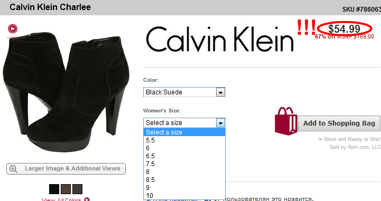Play the product video icon
Image resolution: width=381 pixels, height=201 pixels.
pos(13,28)
